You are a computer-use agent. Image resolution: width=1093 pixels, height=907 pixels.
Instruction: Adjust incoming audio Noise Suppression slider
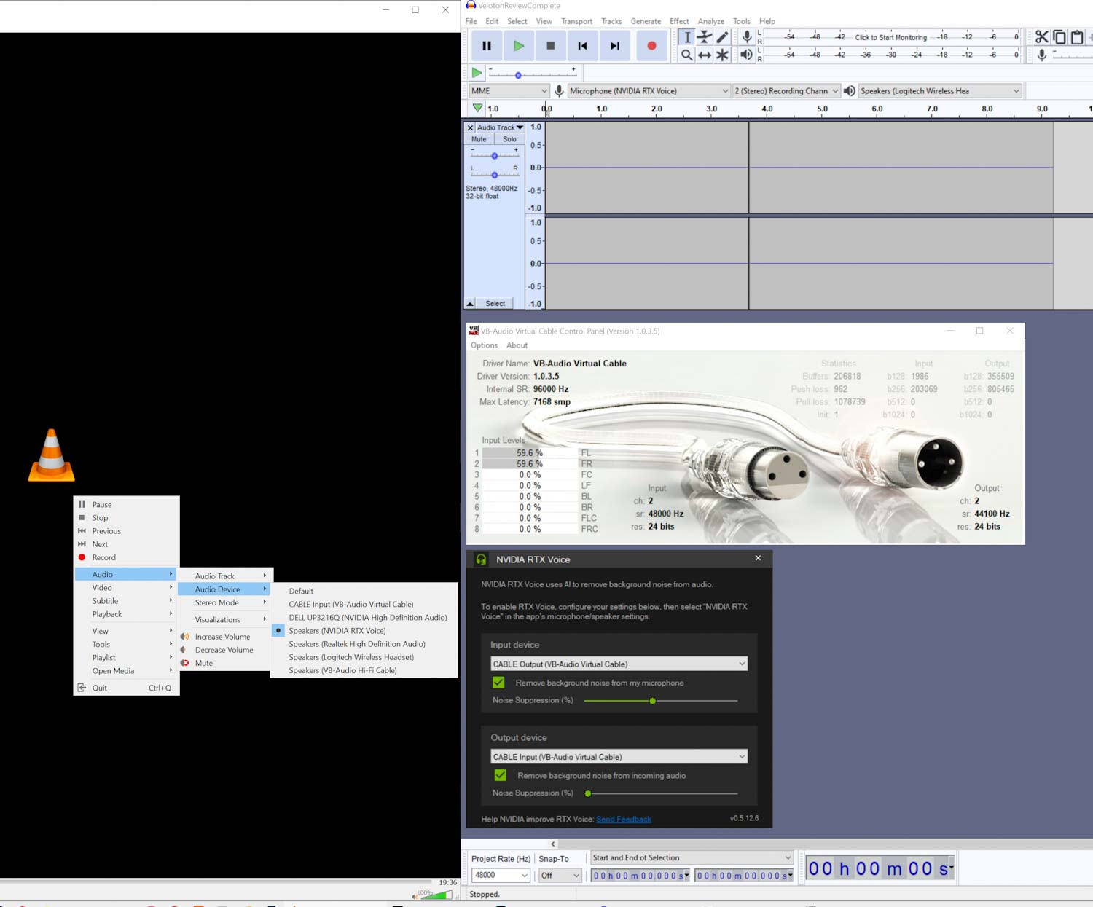point(660,793)
